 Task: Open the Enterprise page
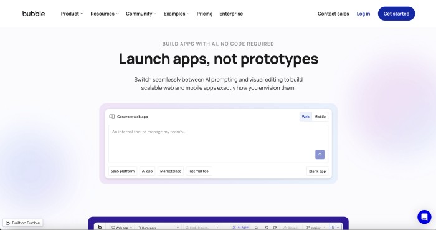point(231,14)
